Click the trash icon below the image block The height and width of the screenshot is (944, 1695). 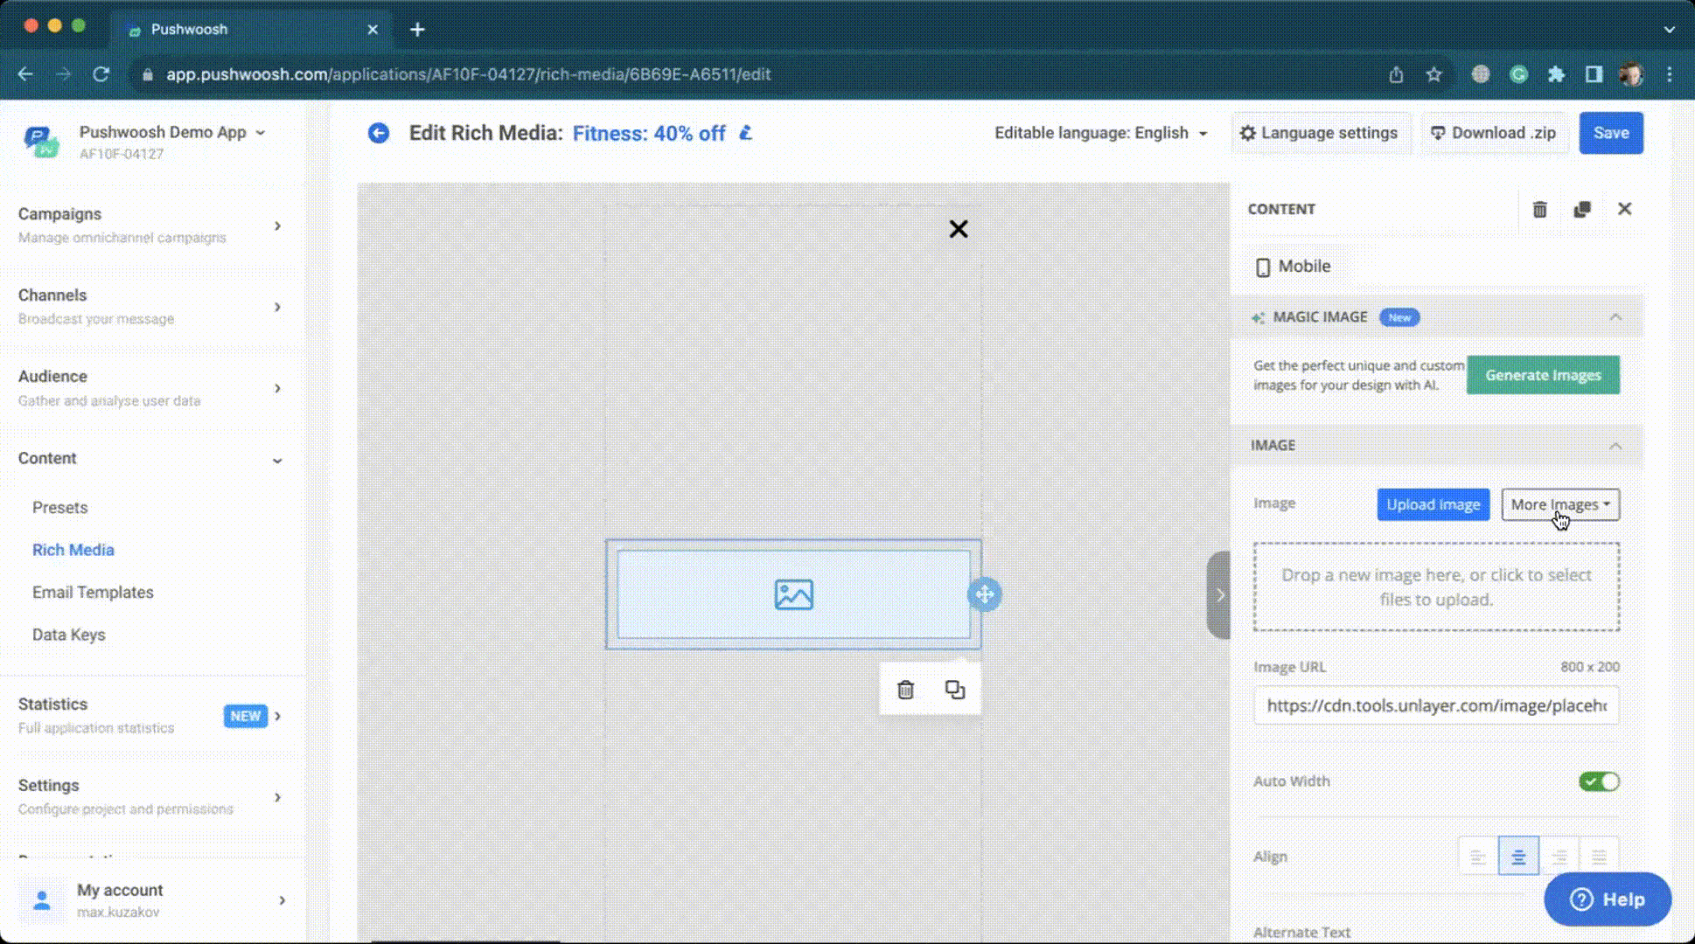[905, 690]
